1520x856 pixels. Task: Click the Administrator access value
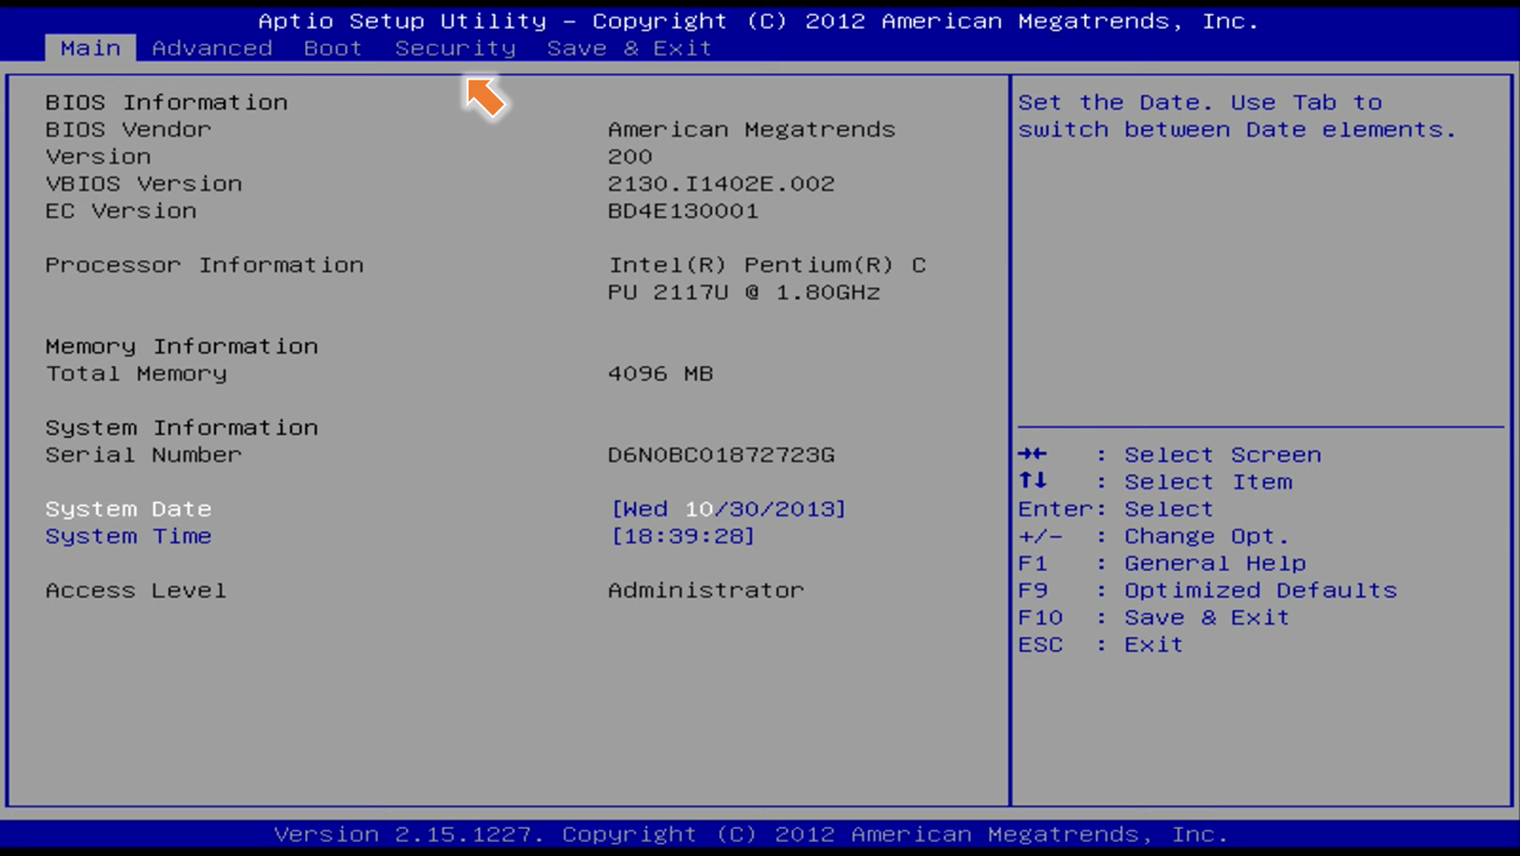(x=706, y=590)
